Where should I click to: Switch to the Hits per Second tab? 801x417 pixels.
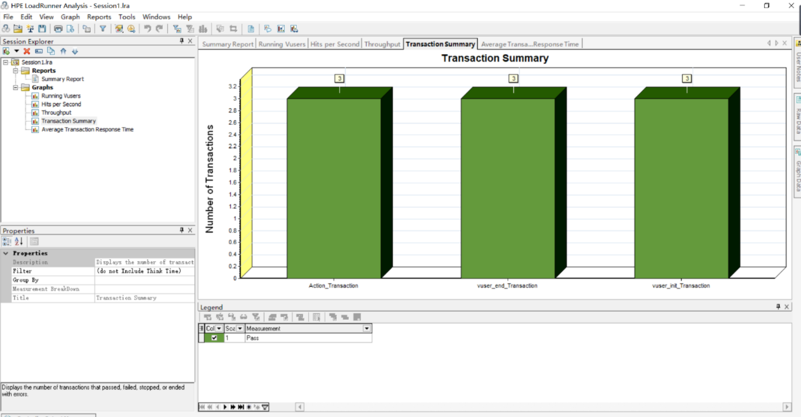tap(335, 44)
